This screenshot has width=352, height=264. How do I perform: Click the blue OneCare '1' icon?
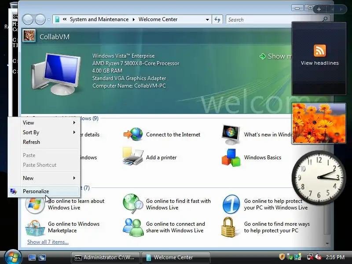[x=231, y=204]
